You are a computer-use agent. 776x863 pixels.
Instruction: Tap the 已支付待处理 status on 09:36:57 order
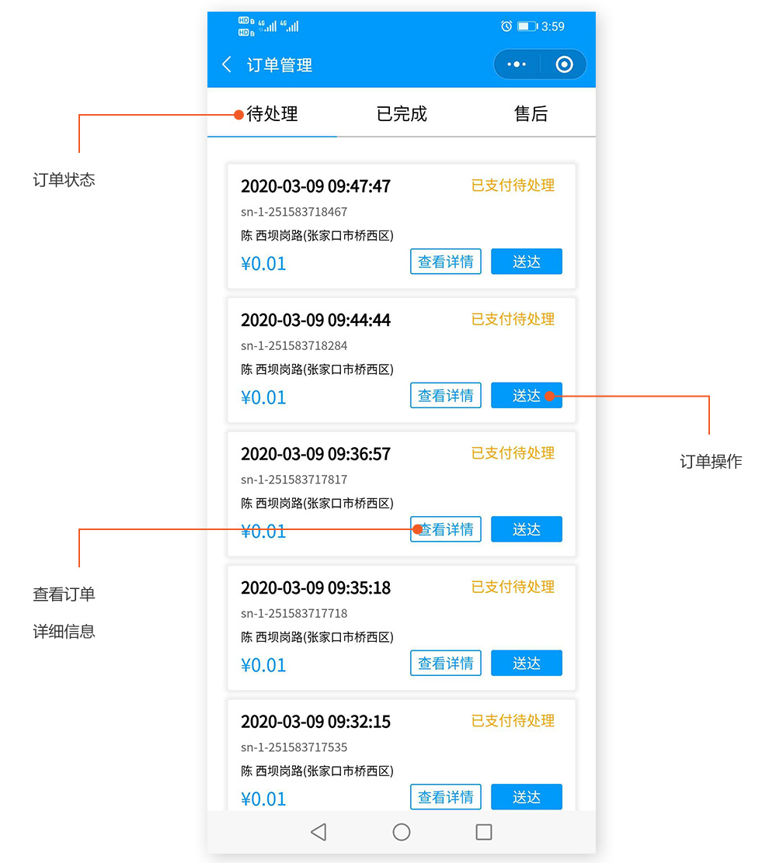pos(513,453)
